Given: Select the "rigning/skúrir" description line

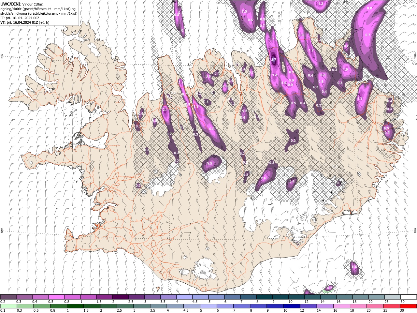Looking at the screenshot, I should click(38, 9).
